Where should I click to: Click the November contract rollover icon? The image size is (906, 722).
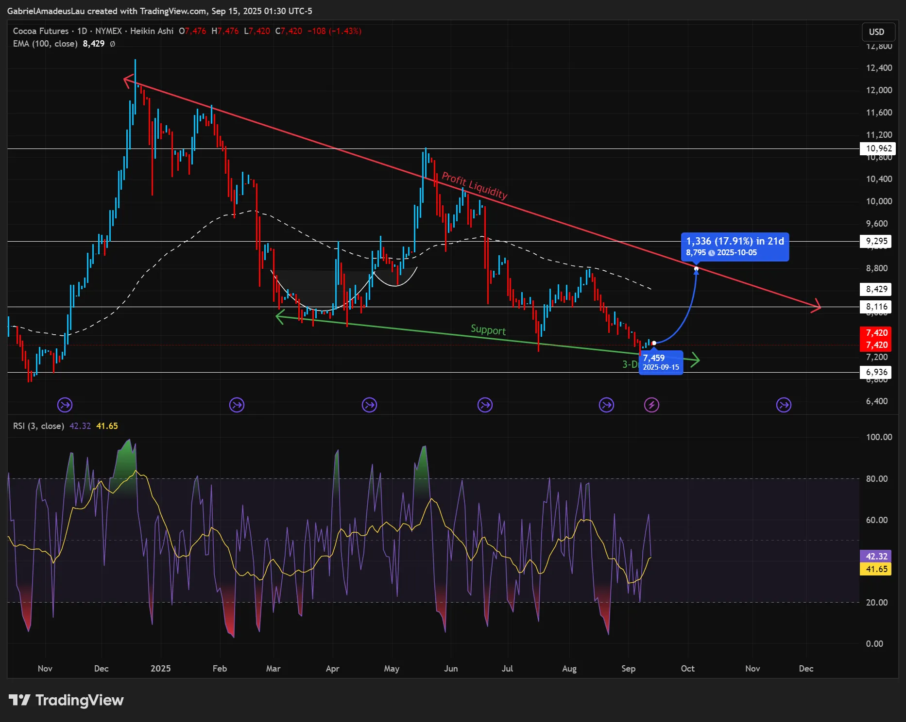point(65,405)
